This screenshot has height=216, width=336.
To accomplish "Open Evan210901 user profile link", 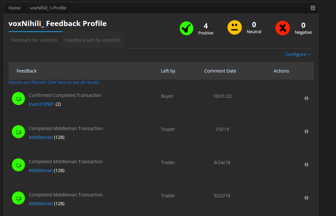I will [x=42, y=104].
